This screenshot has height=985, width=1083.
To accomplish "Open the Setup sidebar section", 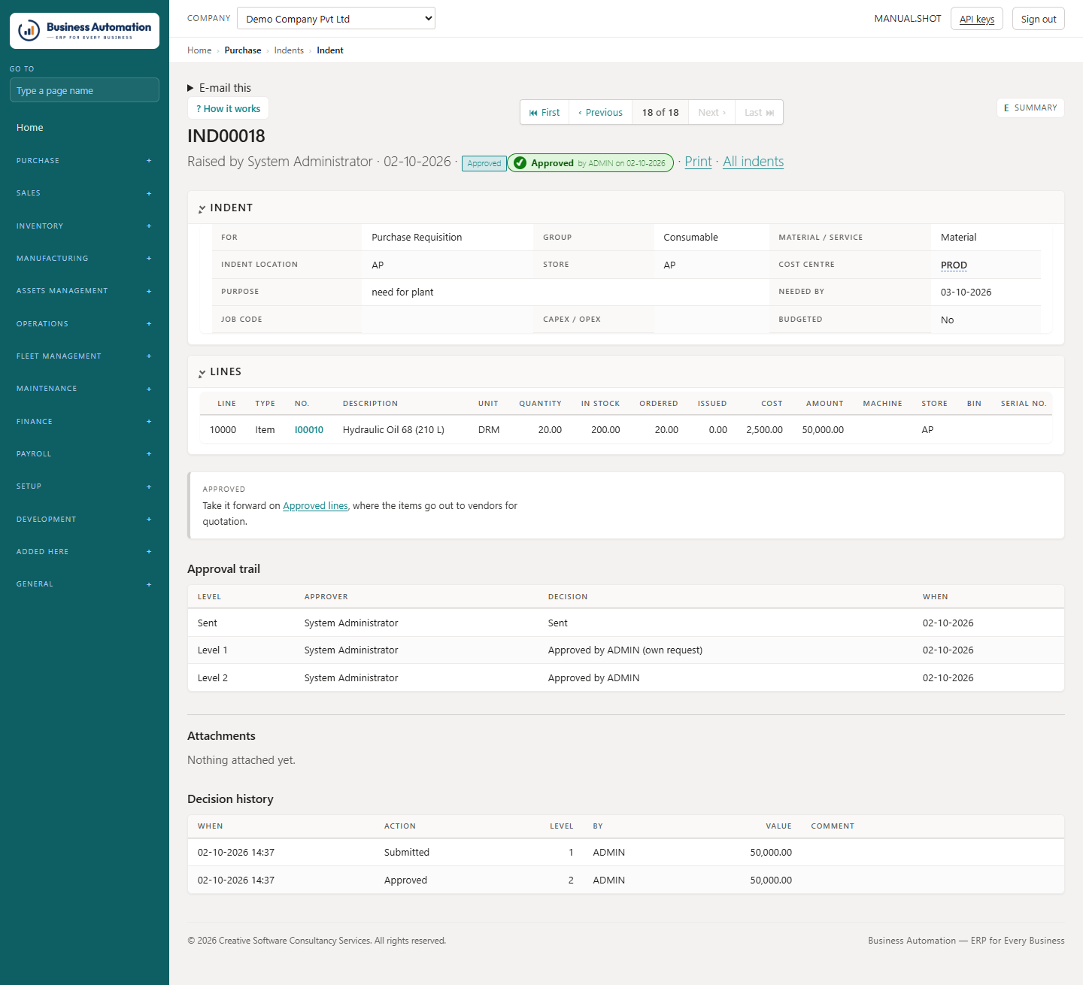I will coord(84,486).
